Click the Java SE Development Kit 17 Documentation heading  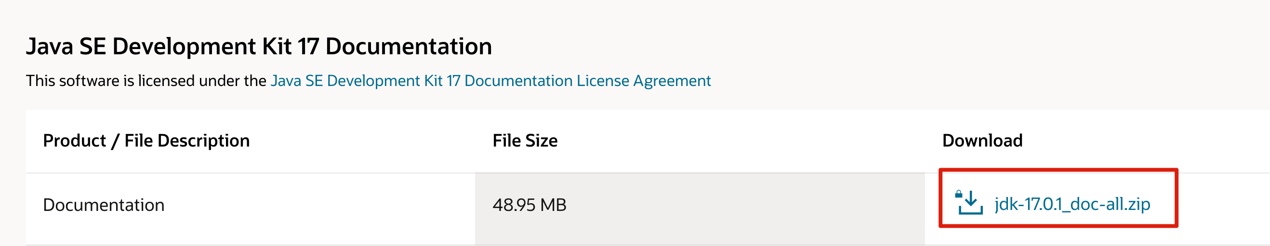(259, 47)
